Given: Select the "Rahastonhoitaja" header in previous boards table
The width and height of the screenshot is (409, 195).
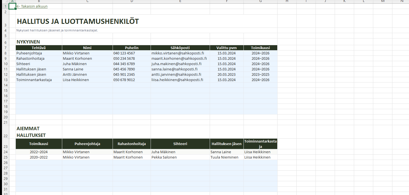Looking at the screenshot, I should click(131, 144).
